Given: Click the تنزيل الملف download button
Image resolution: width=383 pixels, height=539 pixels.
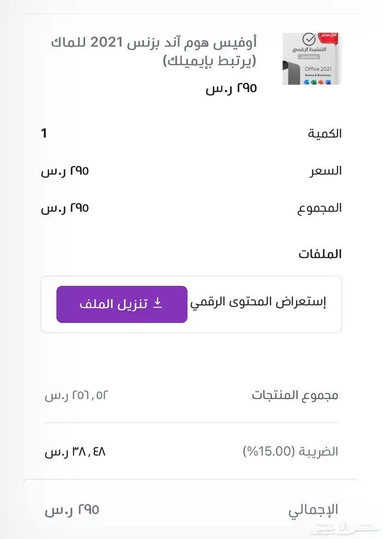Looking at the screenshot, I should tap(121, 304).
